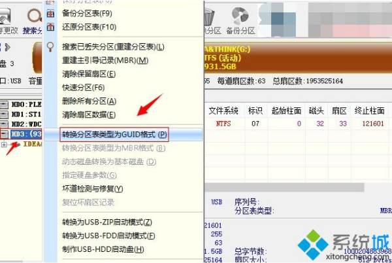Select HD1:ST1 disk in tree
Screen dimensions: 392x263
click(x=26, y=114)
